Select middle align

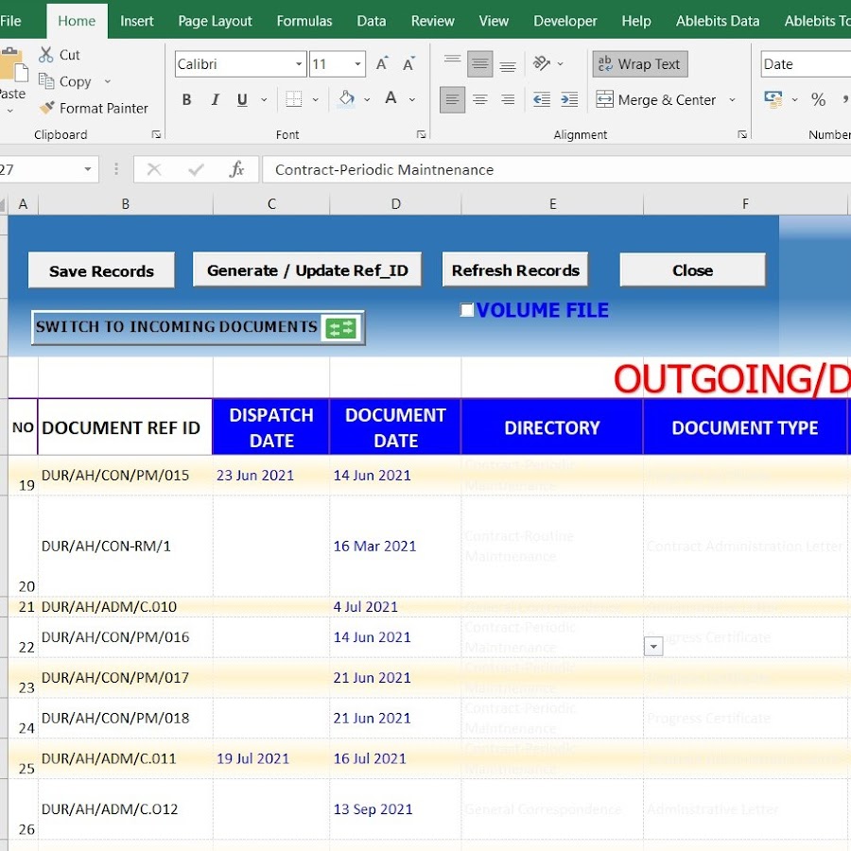(x=479, y=64)
